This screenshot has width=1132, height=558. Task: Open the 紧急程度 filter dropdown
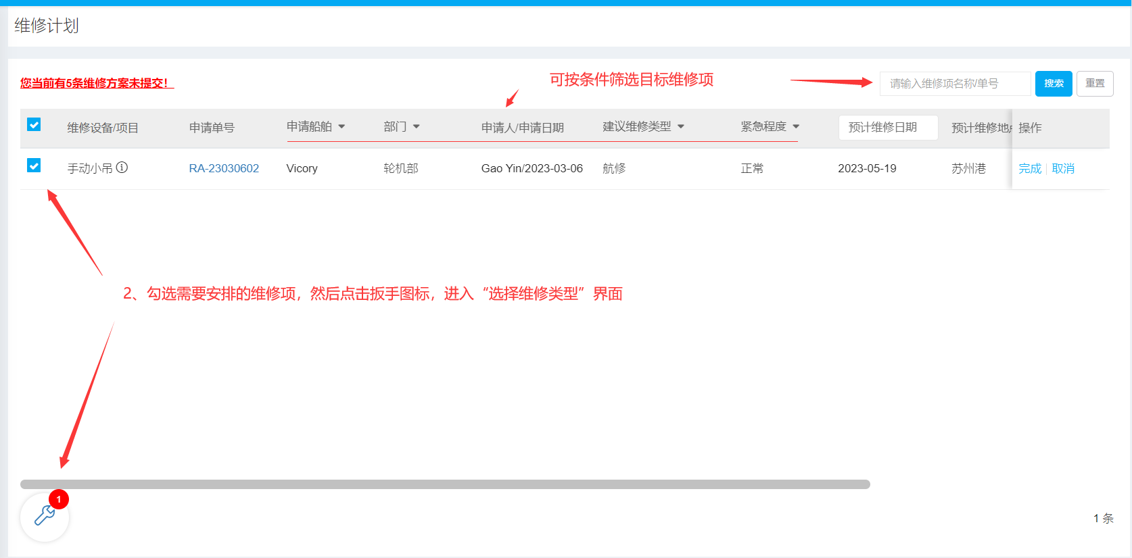click(770, 126)
